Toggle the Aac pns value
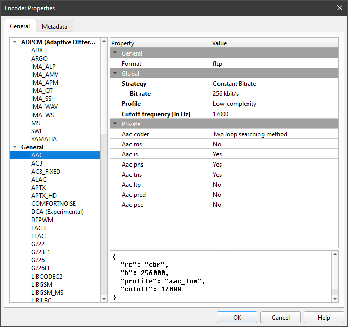The height and width of the screenshot is (327, 348). pyautogui.click(x=274, y=165)
